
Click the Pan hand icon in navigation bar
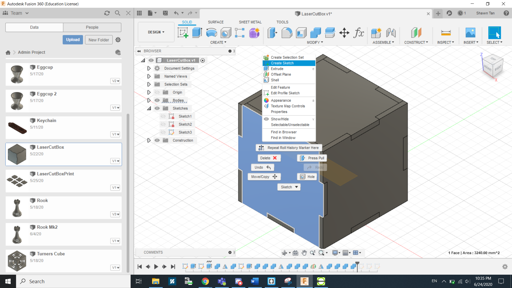click(304, 253)
